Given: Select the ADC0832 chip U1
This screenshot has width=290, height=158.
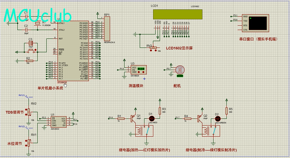Looking at the screenshot, I should coord(59,122).
